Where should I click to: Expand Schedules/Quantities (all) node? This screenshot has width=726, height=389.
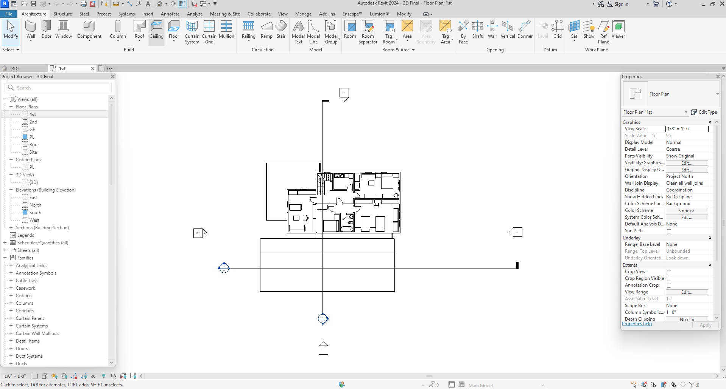click(5, 243)
